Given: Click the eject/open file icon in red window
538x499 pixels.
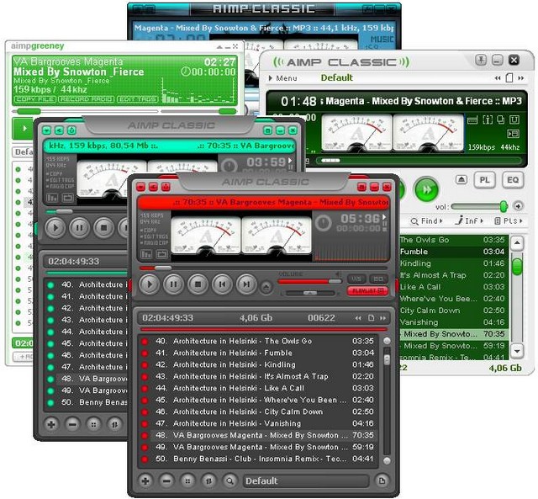Looking at the screenshot, I should [x=266, y=288].
